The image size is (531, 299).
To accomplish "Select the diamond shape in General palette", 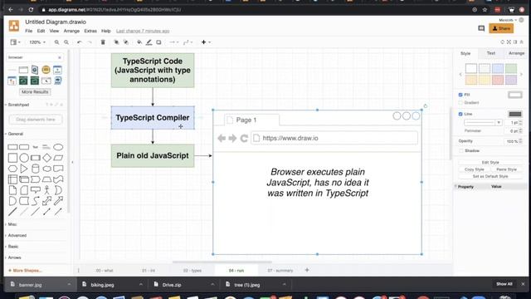I will point(46,158).
